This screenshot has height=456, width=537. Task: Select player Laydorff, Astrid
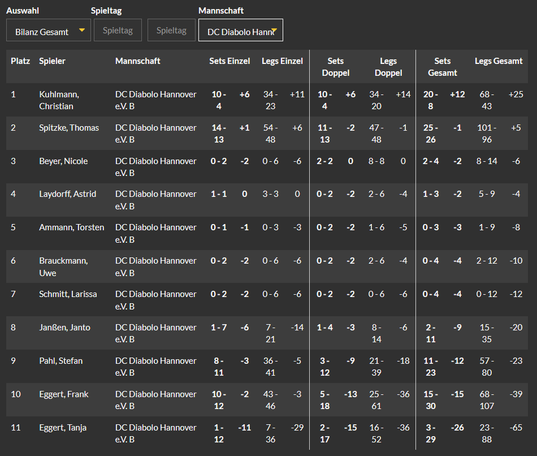click(x=67, y=194)
